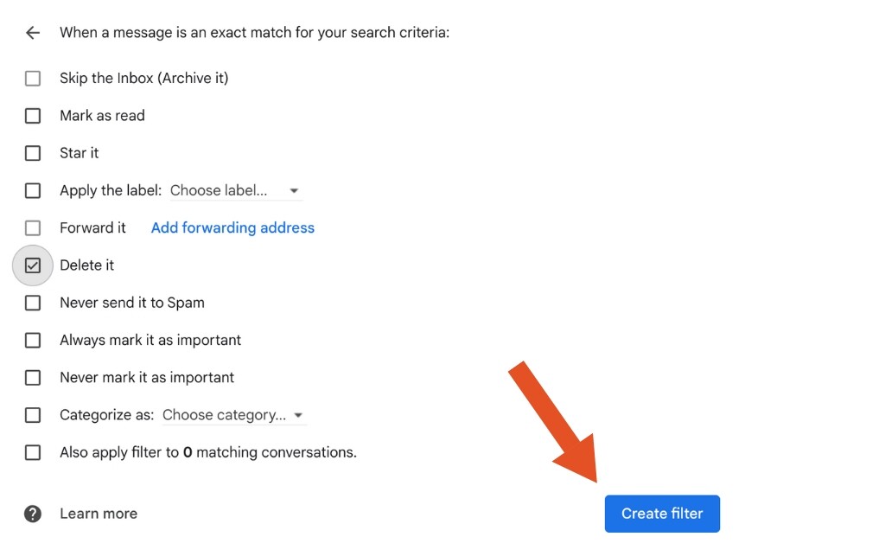Tick the Star it checkbox
Image resolution: width=885 pixels, height=556 pixels.
[x=33, y=153]
